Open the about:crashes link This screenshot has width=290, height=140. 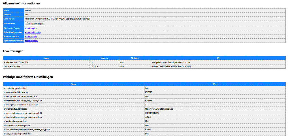click(x=31, y=37)
